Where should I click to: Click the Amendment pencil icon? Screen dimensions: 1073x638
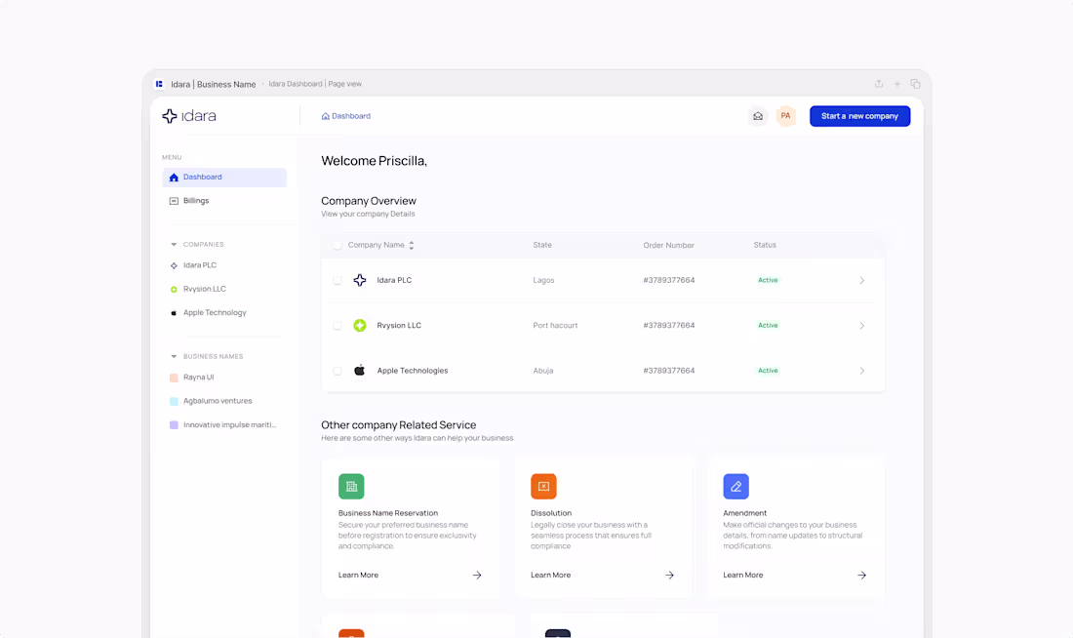(x=736, y=486)
